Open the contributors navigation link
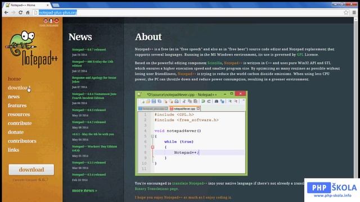Screen dimensions: 360x202 [x=22, y=141]
